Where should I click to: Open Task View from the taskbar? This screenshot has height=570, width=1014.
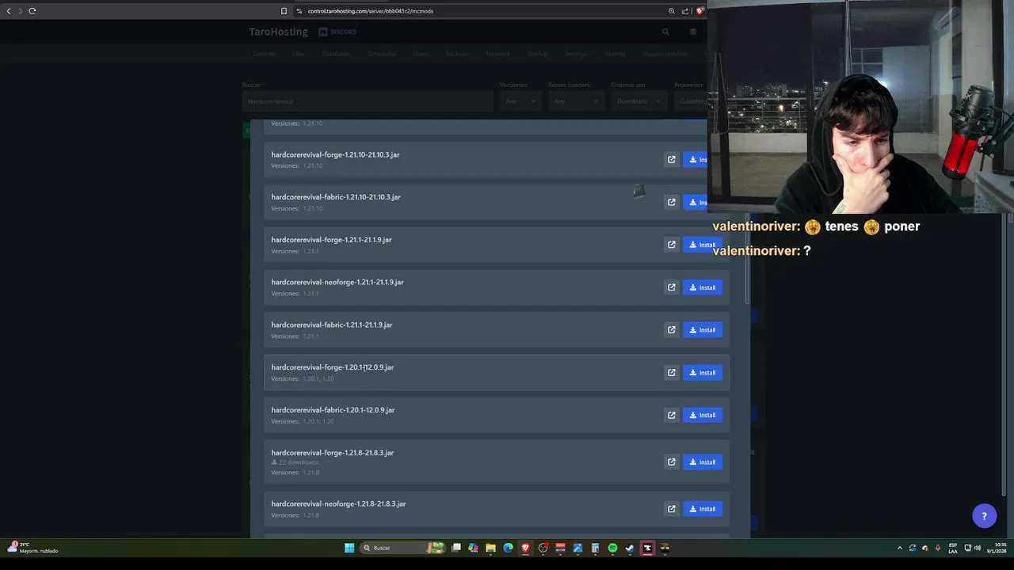tap(456, 548)
